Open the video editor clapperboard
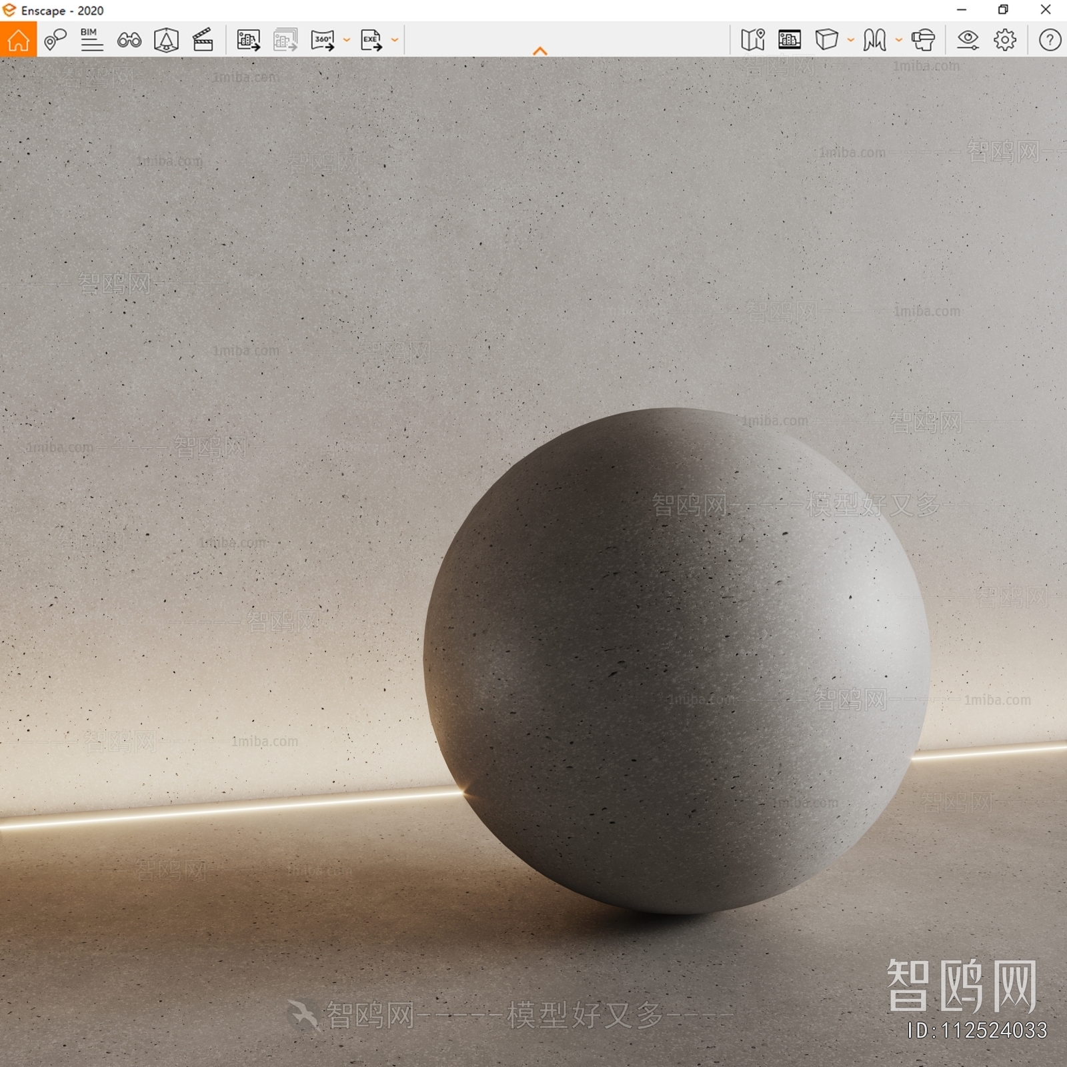The width and height of the screenshot is (1067, 1067). tap(203, 40)
